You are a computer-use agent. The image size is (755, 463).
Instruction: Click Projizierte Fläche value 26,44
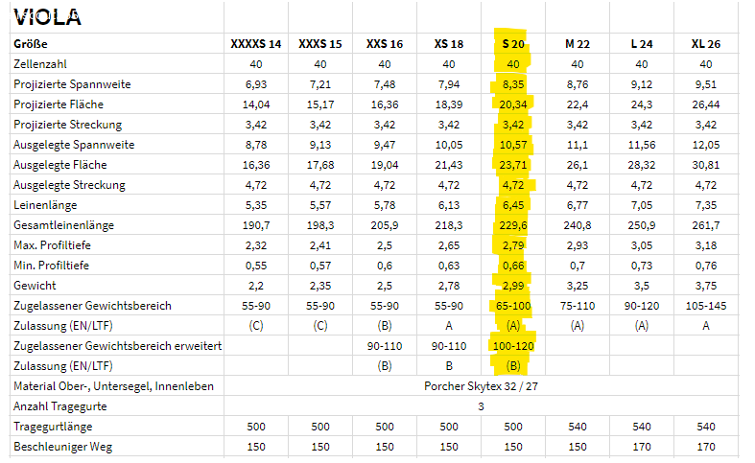[x=706, y=104]
